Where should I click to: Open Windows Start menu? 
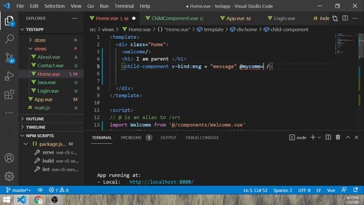(x=6, y=200)
